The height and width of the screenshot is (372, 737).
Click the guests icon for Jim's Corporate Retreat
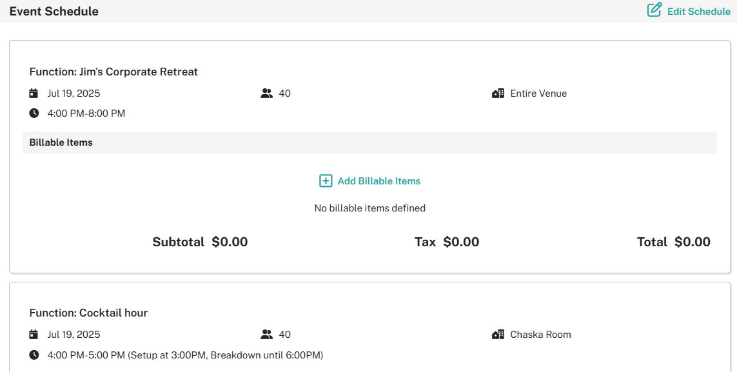click(266, 93)
